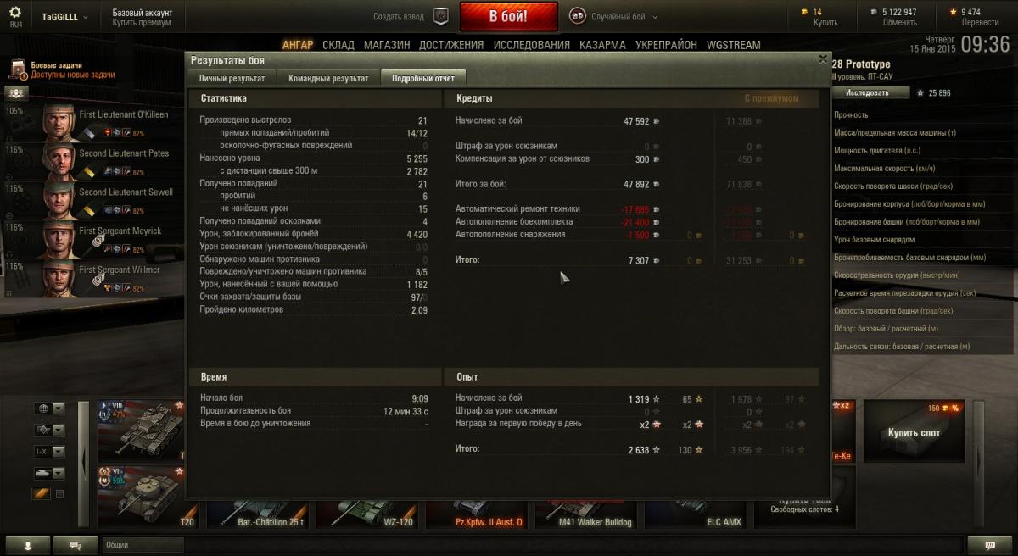Click the crew icon button above crew list
1018x556 pixels.
(x=17, y=94)
